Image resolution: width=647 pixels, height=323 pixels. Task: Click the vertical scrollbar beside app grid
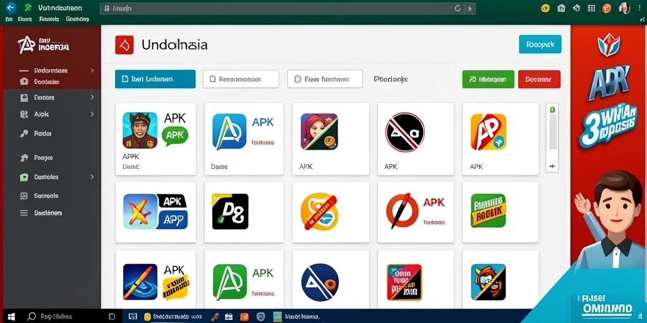coord(552,138)
